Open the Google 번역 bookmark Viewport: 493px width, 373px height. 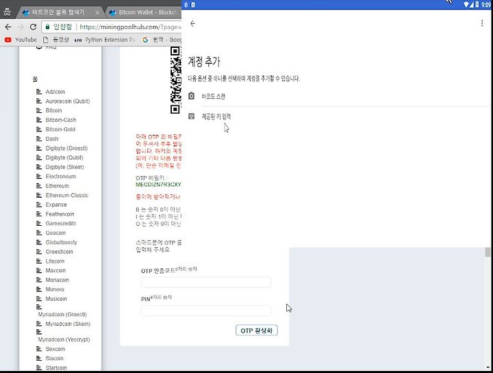(162, 40)
